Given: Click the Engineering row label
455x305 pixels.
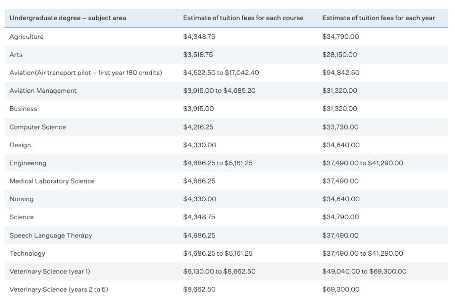Looking at the screenshot, I should (28, 163).
